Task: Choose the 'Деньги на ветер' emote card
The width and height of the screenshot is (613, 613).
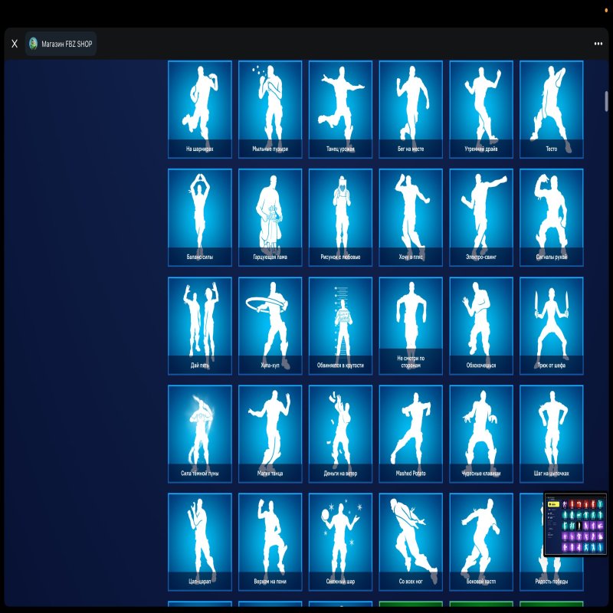Action: pos(340,434)
